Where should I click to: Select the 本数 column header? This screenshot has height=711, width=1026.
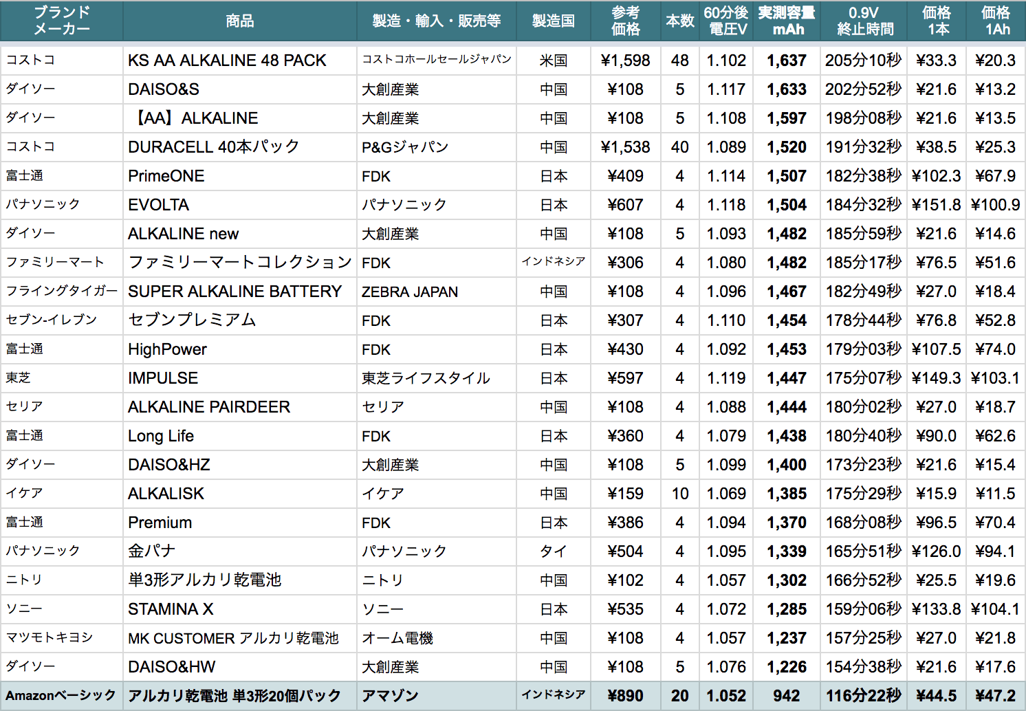(x=680, y=21)
